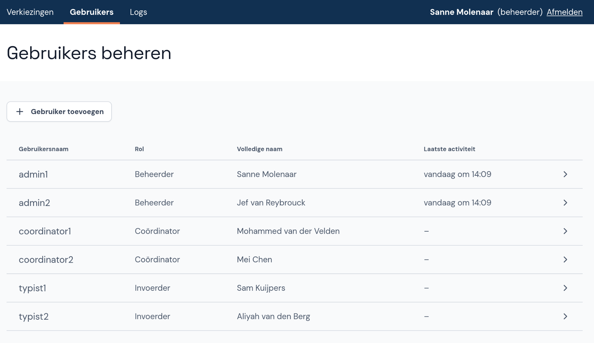Switch to the Verkiezingen tab
This screenshot has height=343, width=594.
[30, 12]
